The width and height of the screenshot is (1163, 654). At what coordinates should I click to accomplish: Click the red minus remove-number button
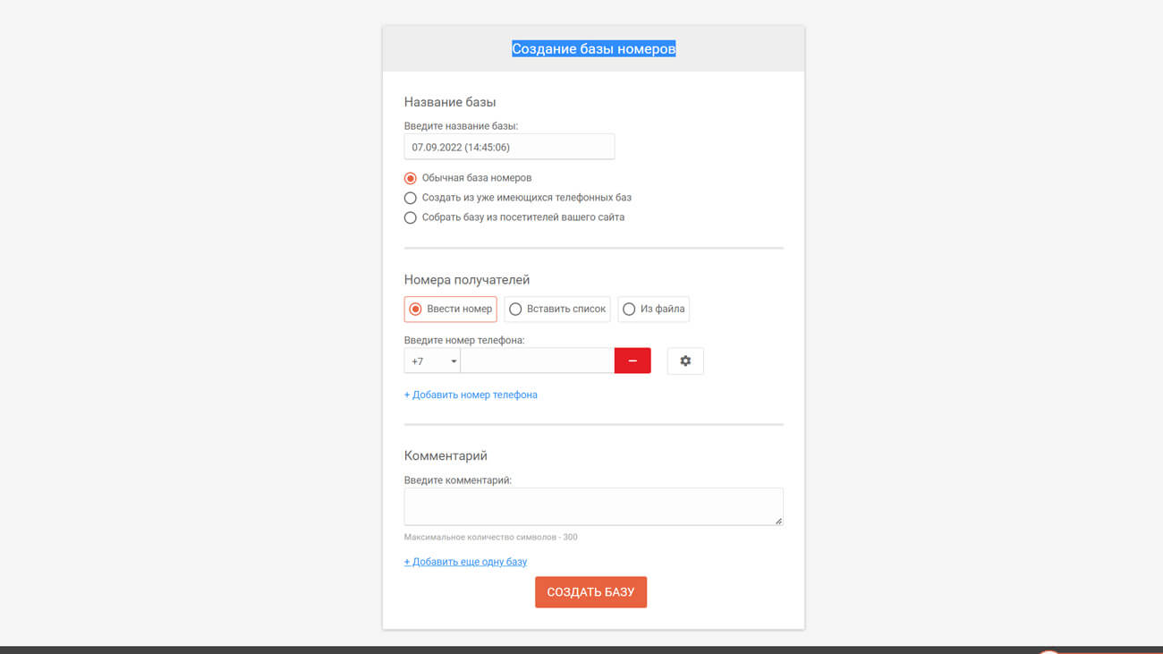632,361
